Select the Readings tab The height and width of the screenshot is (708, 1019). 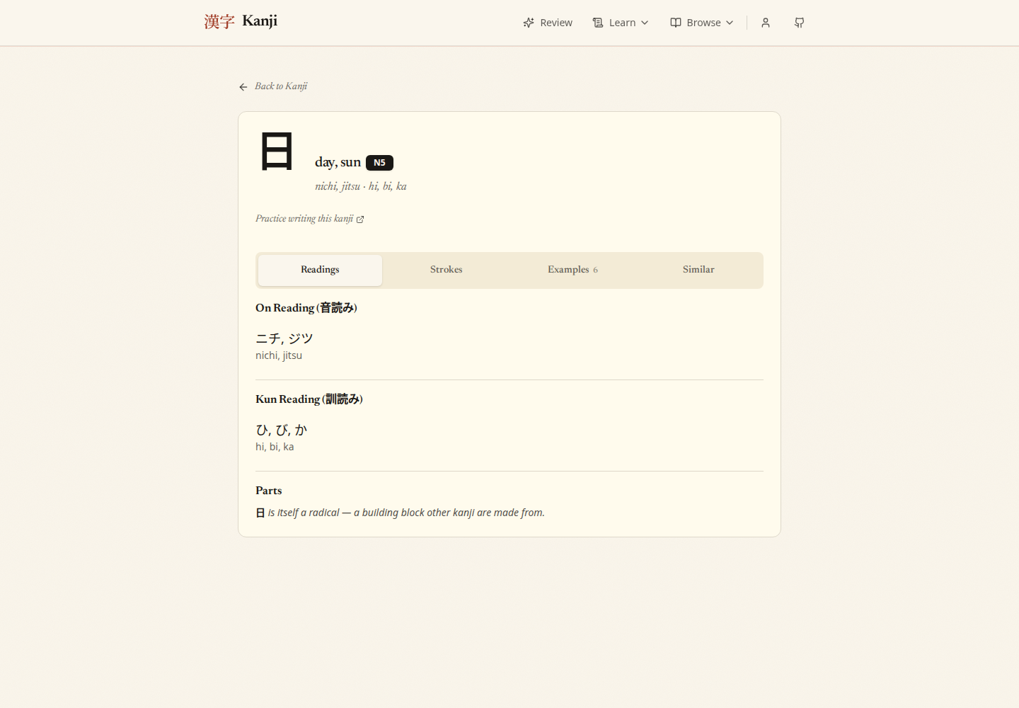pyautogui.click(x=320, y=270)
